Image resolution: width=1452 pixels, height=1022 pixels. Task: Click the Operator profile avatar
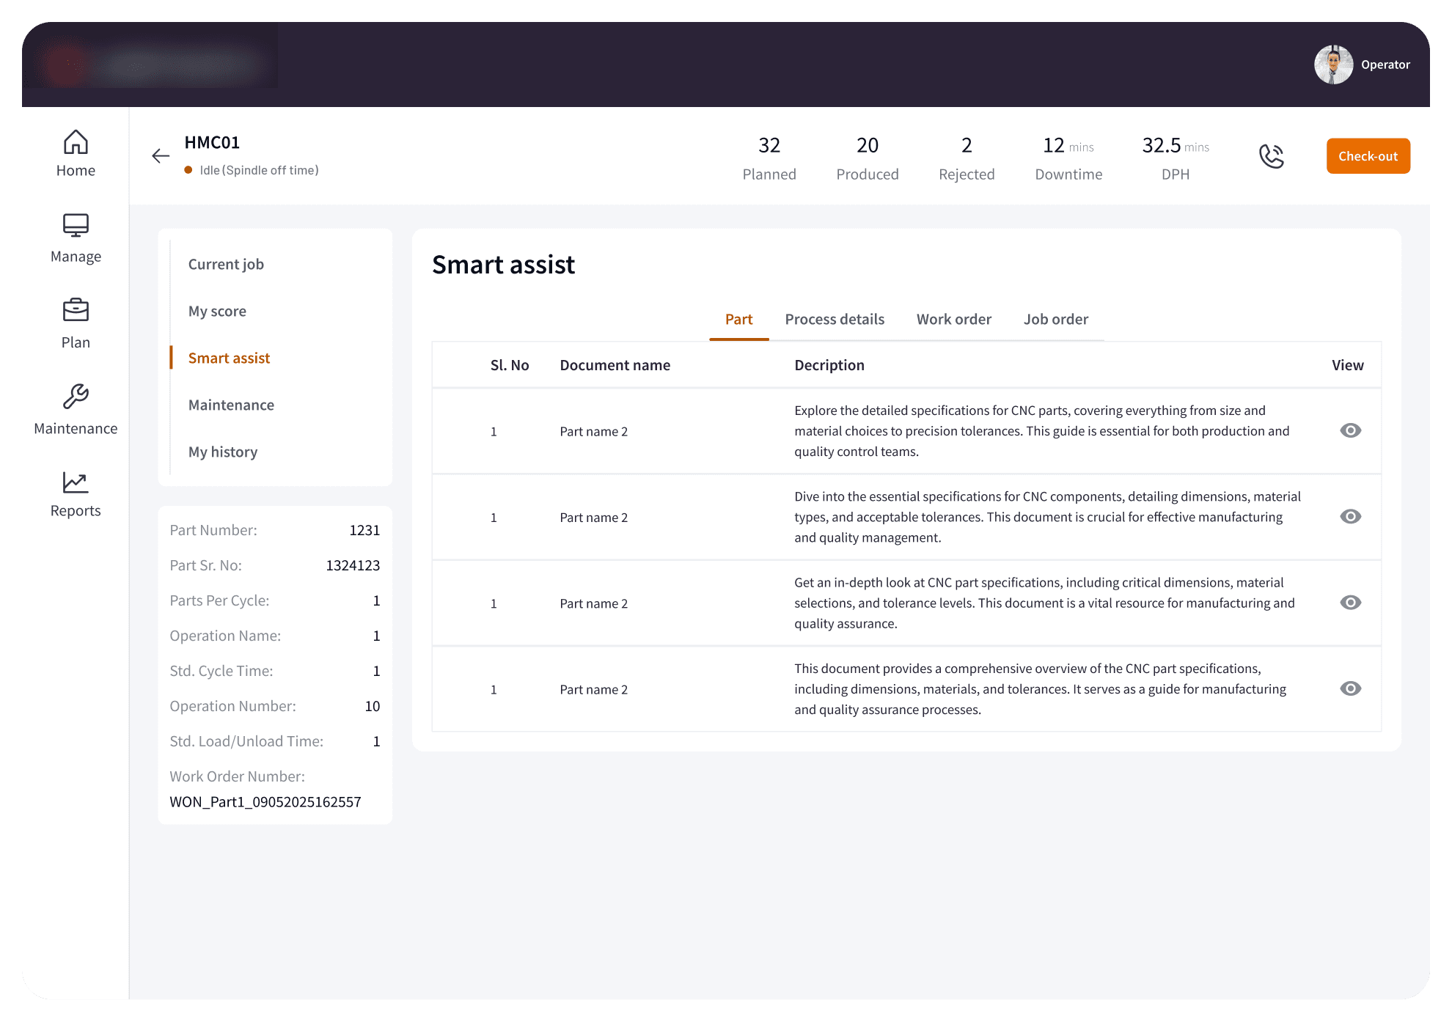pyautogui.click(x=1333, y=65)
